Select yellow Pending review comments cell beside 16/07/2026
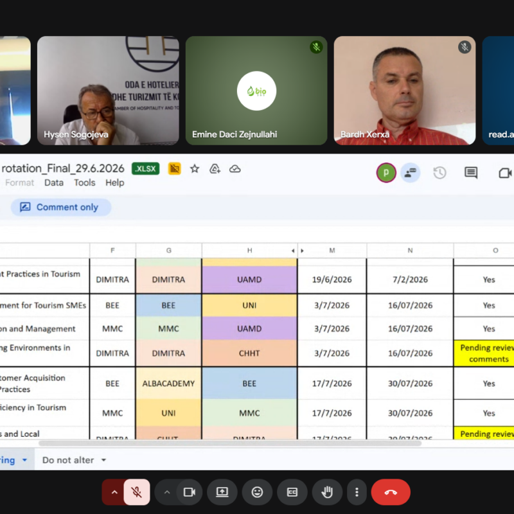Screen dimensions: 514x514 click(484, 353)
